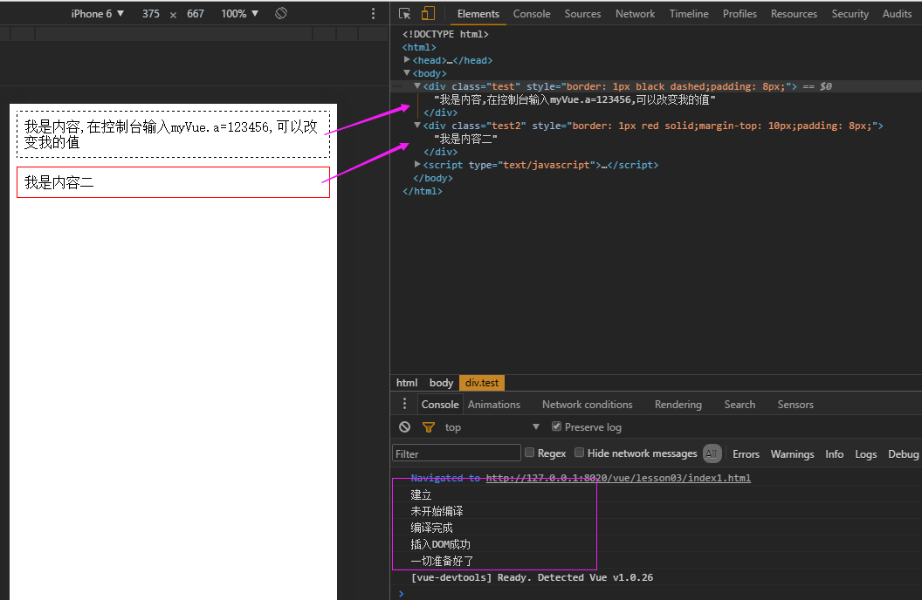Open the drawer three-dot menu
The image size is (922, 600).
coord(404,404)
